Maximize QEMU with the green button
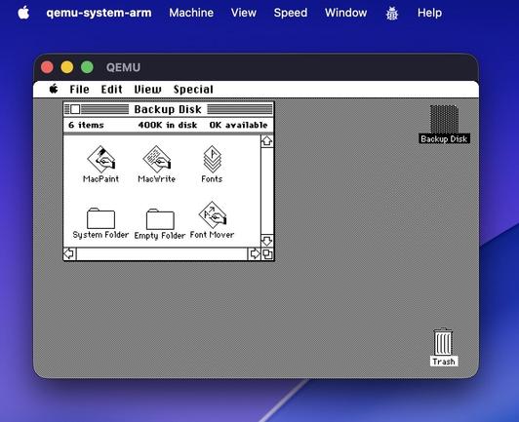The image size is (519, 422). 88,67
